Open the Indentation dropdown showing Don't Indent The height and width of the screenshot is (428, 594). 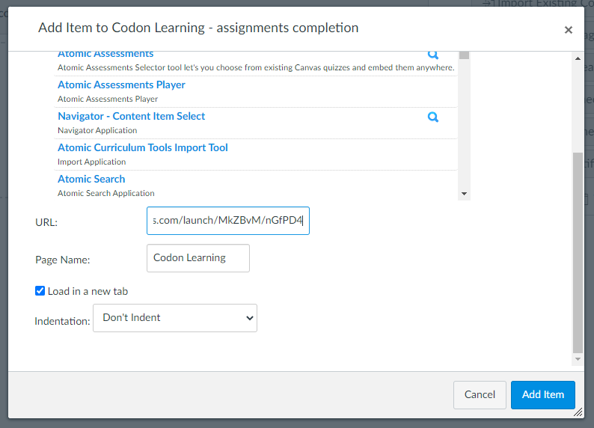pyautogui.click(x=175, y=318)
